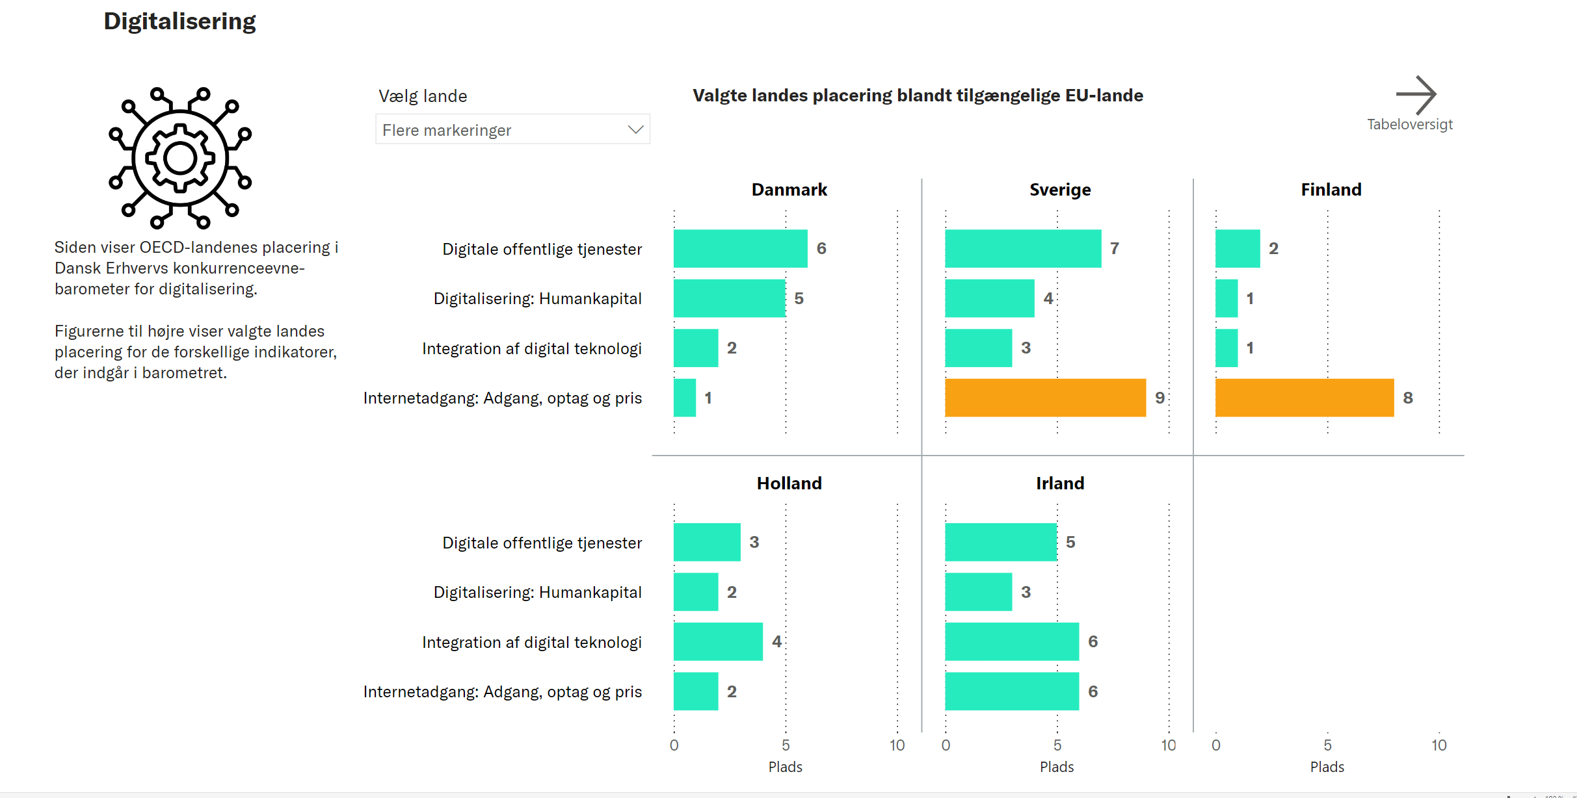Click Irland's Internetadgang bar
This screenshot has width=1577, height=798.
[1011, 691]
